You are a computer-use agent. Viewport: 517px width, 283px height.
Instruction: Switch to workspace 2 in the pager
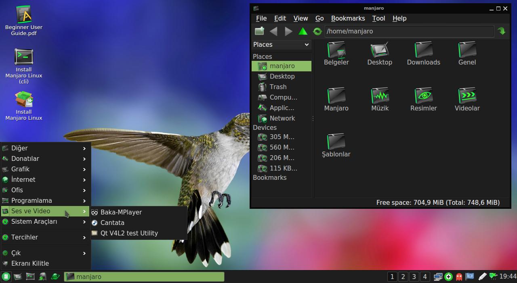(403, 277)
